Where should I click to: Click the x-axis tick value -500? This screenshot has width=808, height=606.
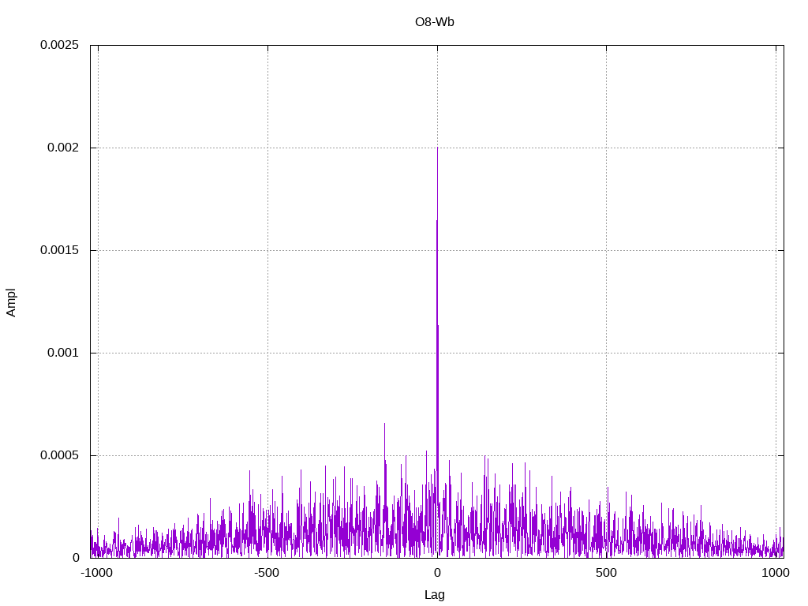coord(267,573)
